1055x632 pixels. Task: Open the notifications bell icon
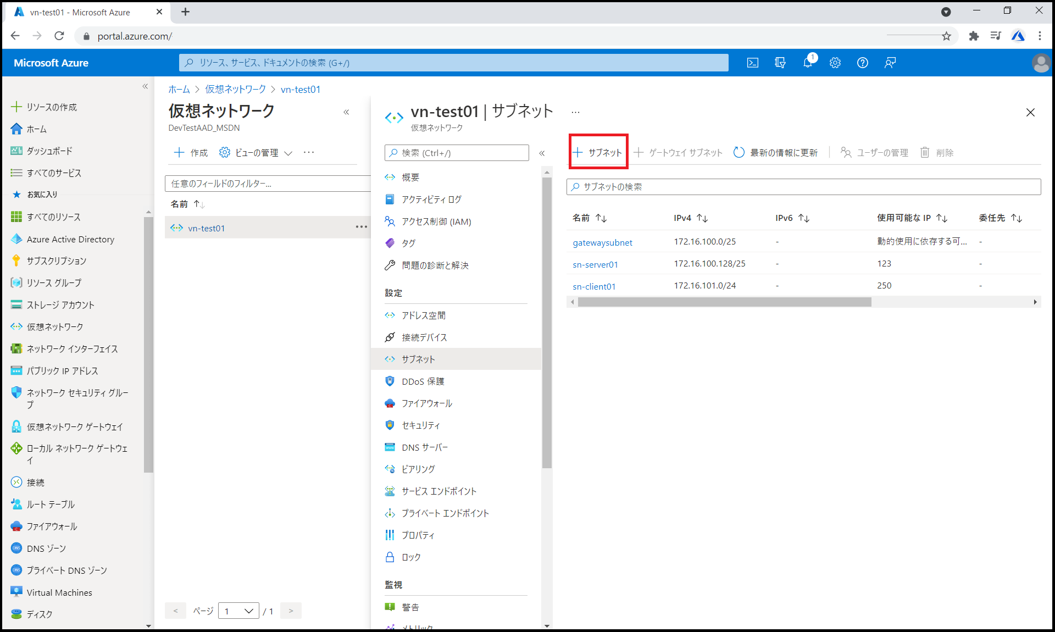(807, 63)
